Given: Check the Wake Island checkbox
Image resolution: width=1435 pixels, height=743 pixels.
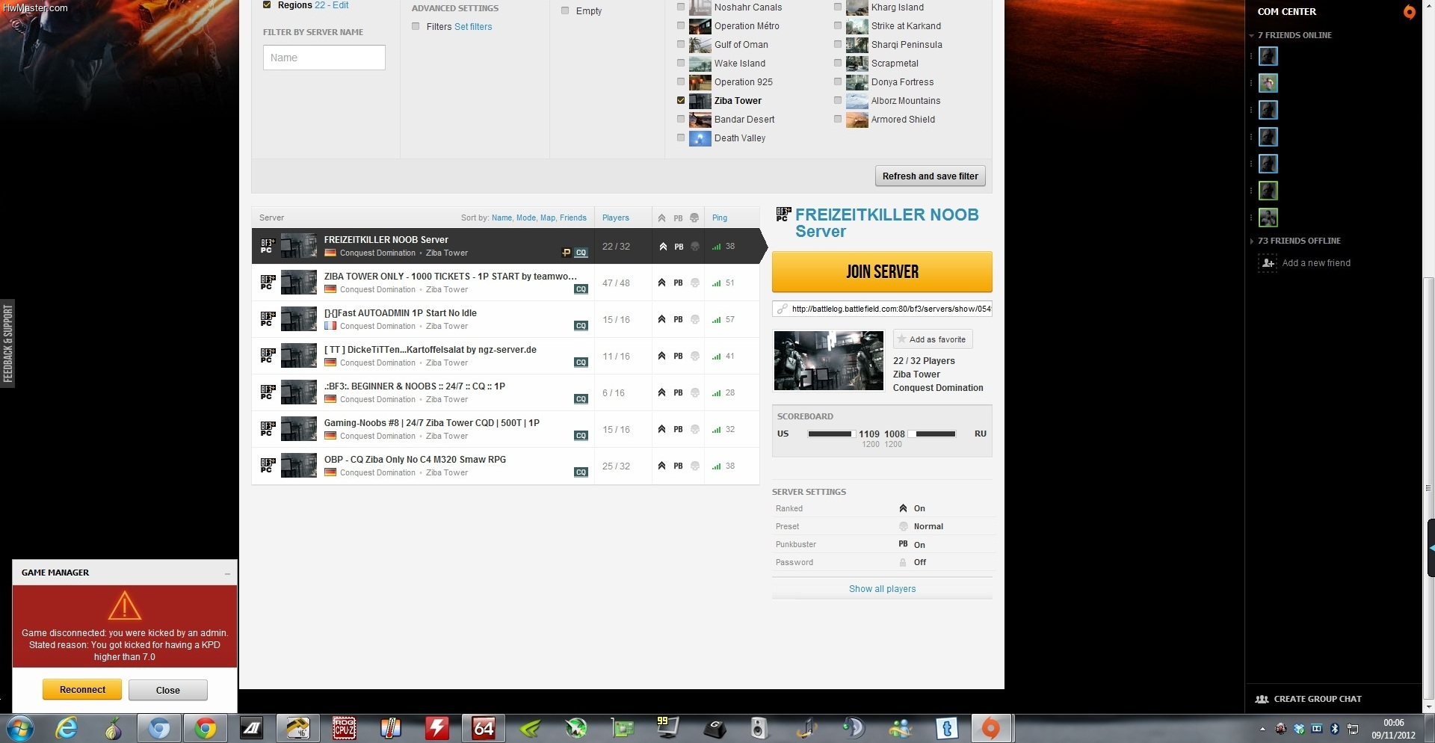Looking at the screenshot, I should [x=681, y=63].
